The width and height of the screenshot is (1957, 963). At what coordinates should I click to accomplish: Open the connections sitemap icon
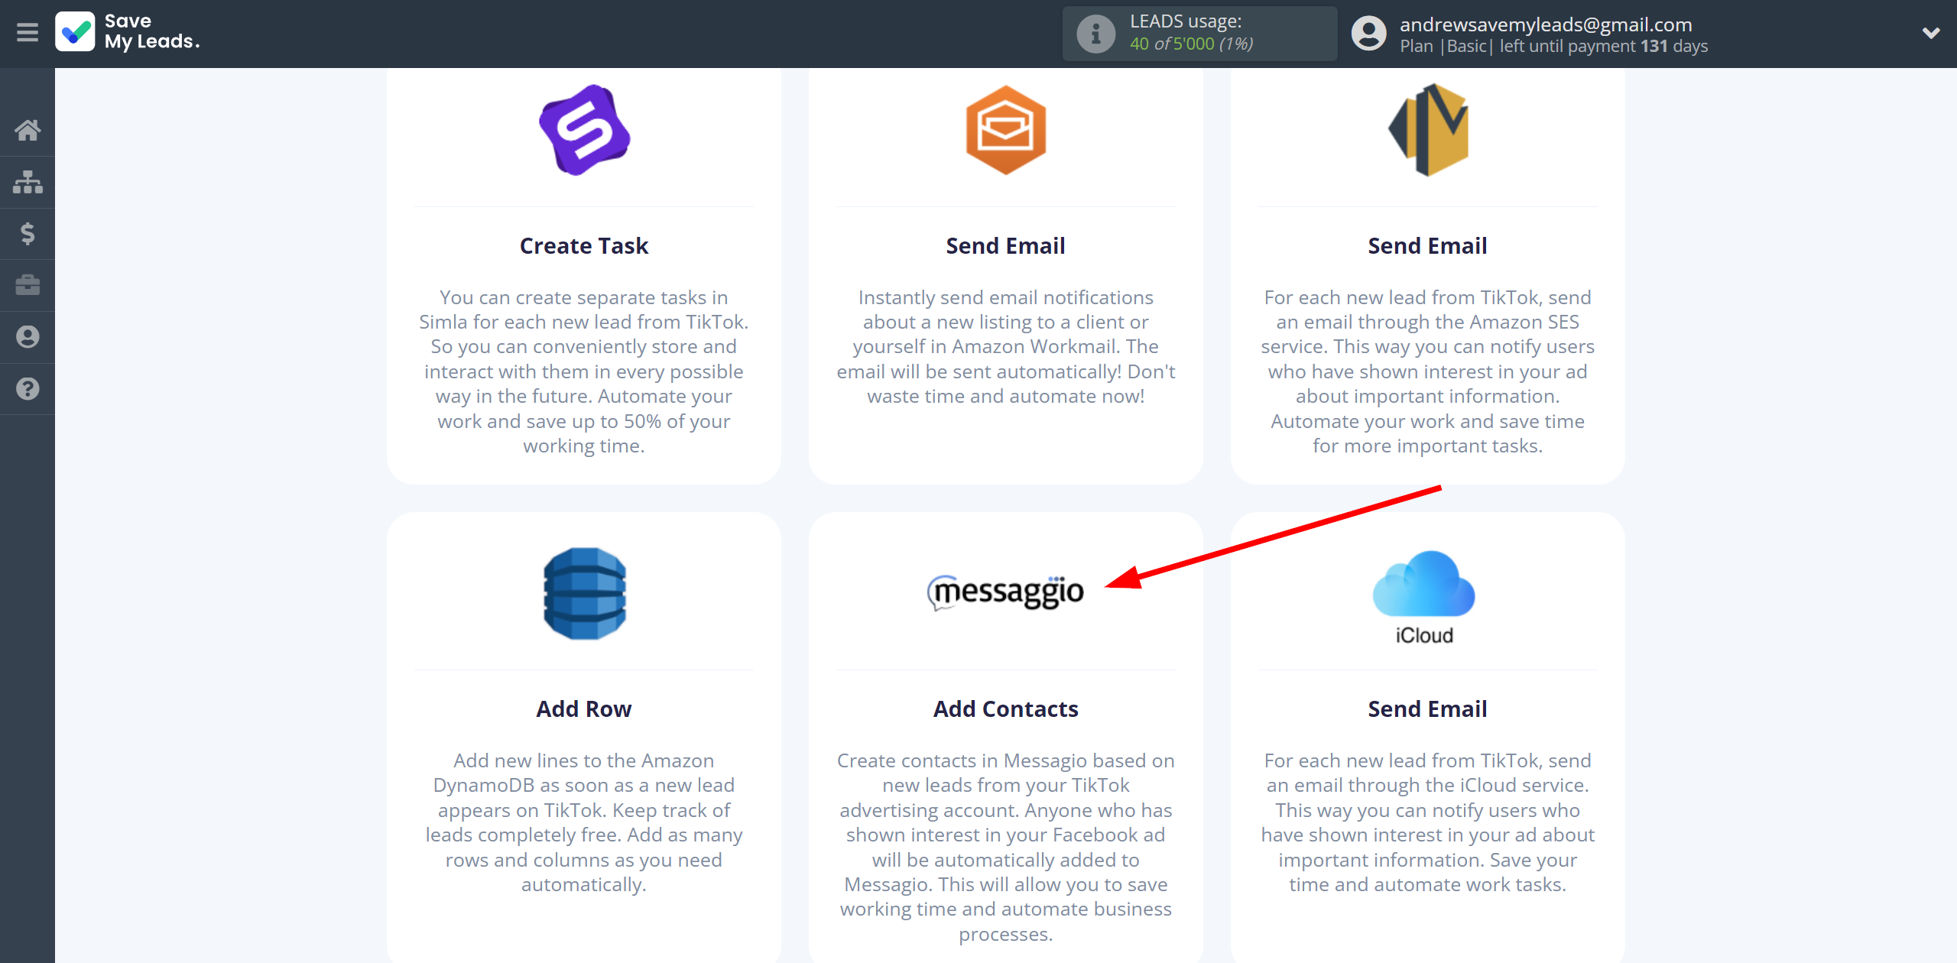(x=28, y=182)
